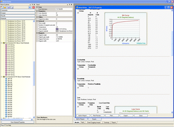Select the 36F175 material in tree
This screenshot has width=174, height=127.
pyautogui.click(x=10, y=85)
